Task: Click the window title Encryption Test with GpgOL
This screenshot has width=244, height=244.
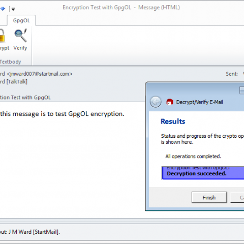Action: point(97,8)
